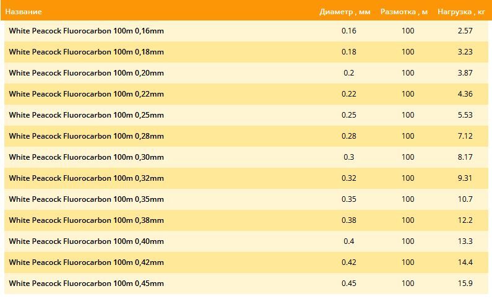Click the load value 4.36
The width and height of the screenshot is (492, 299).
[x=465, y=94]
